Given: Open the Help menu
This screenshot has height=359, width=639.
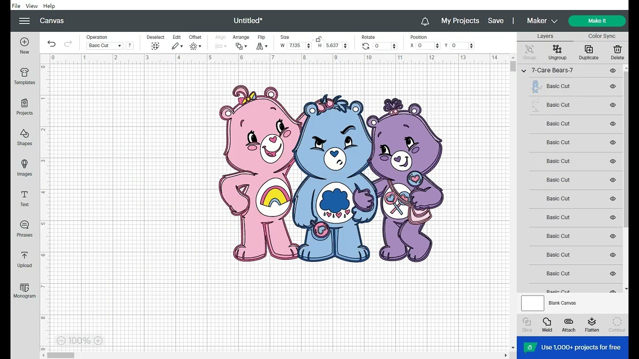Looking at the screenshot, I should [x=49, y=6].
